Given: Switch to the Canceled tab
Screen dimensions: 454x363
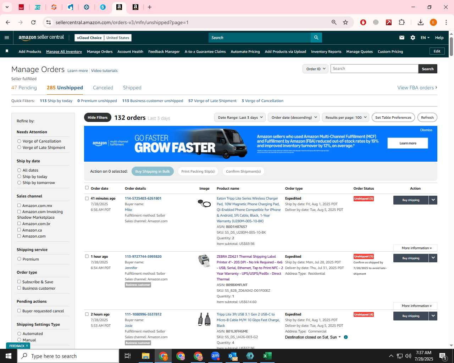Looking at the screenshot, I should coord(103,88).
